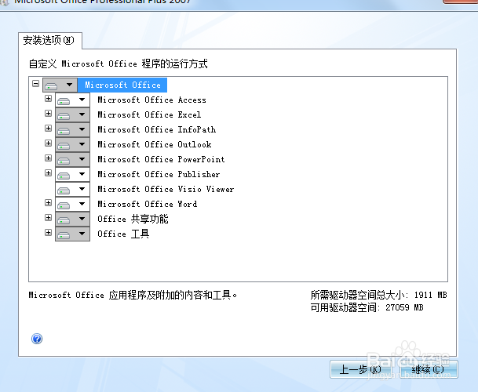Open install-state dropdown for Access
Image resolution: width=478 pixels, height=392 pixels.
pos(72,100)
